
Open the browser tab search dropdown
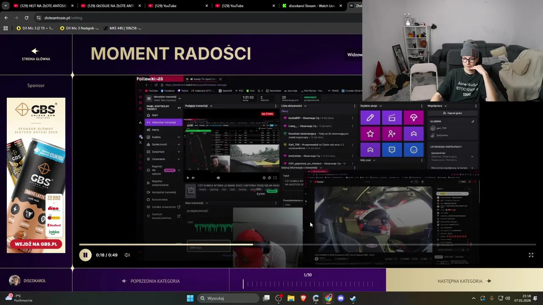tap(6, 6)
